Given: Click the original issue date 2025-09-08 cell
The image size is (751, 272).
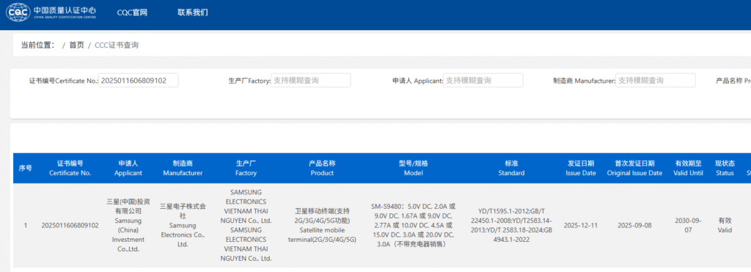Looking at the screenshot, I should click(x=634, y=225).
